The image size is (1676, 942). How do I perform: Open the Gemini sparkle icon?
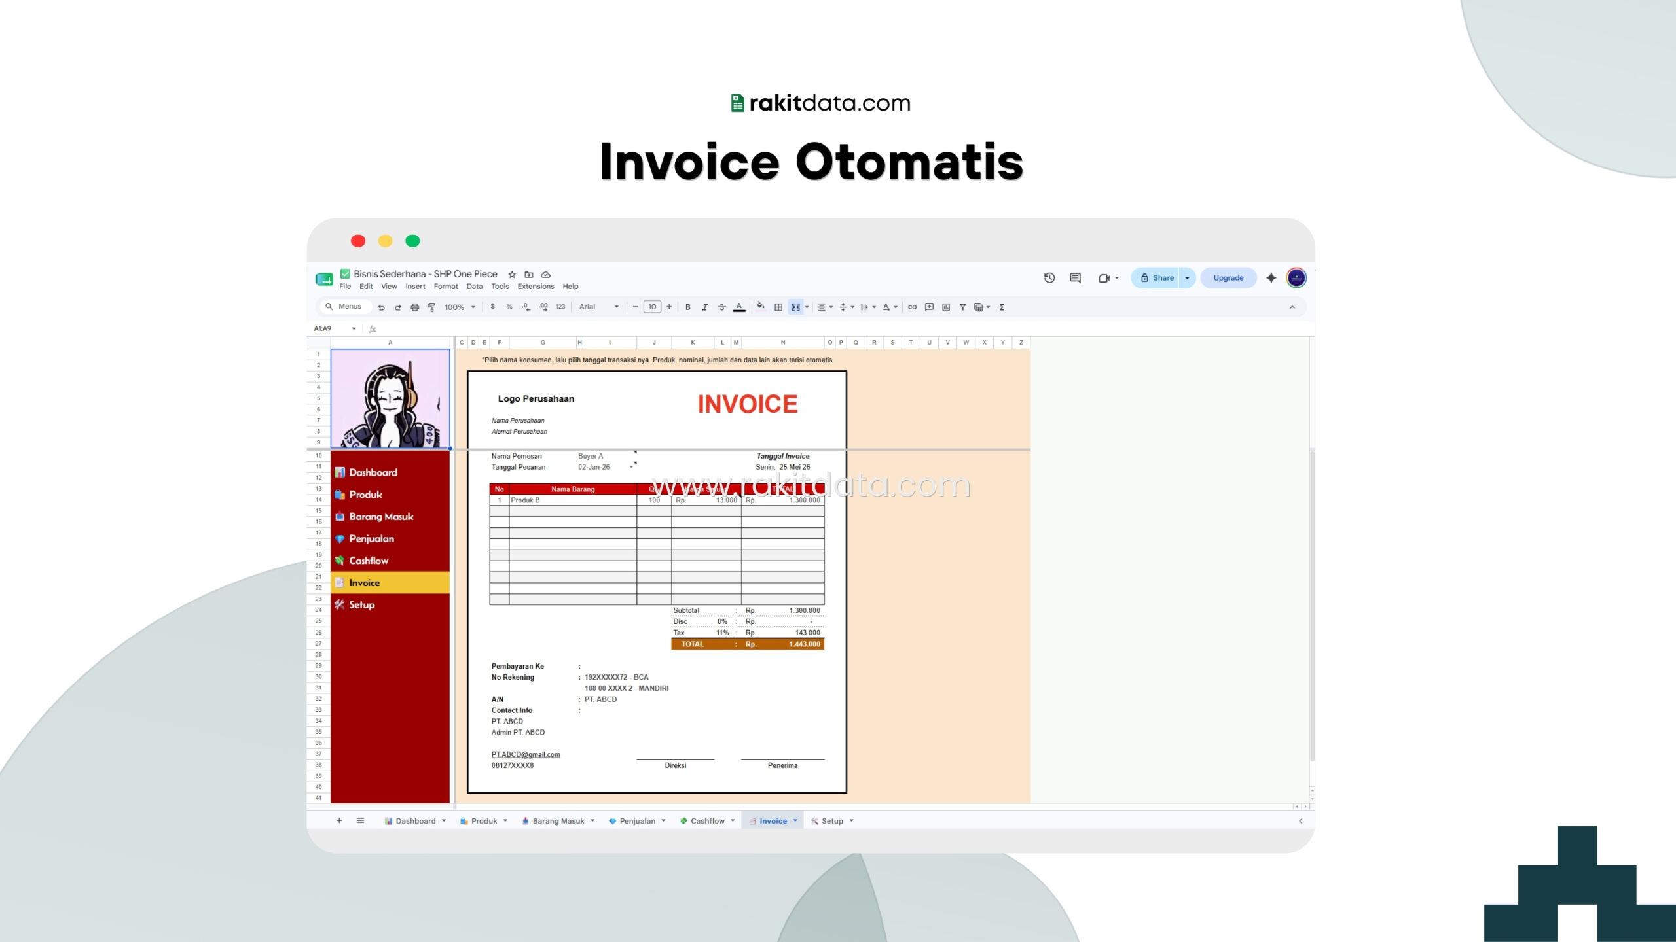1271,278
